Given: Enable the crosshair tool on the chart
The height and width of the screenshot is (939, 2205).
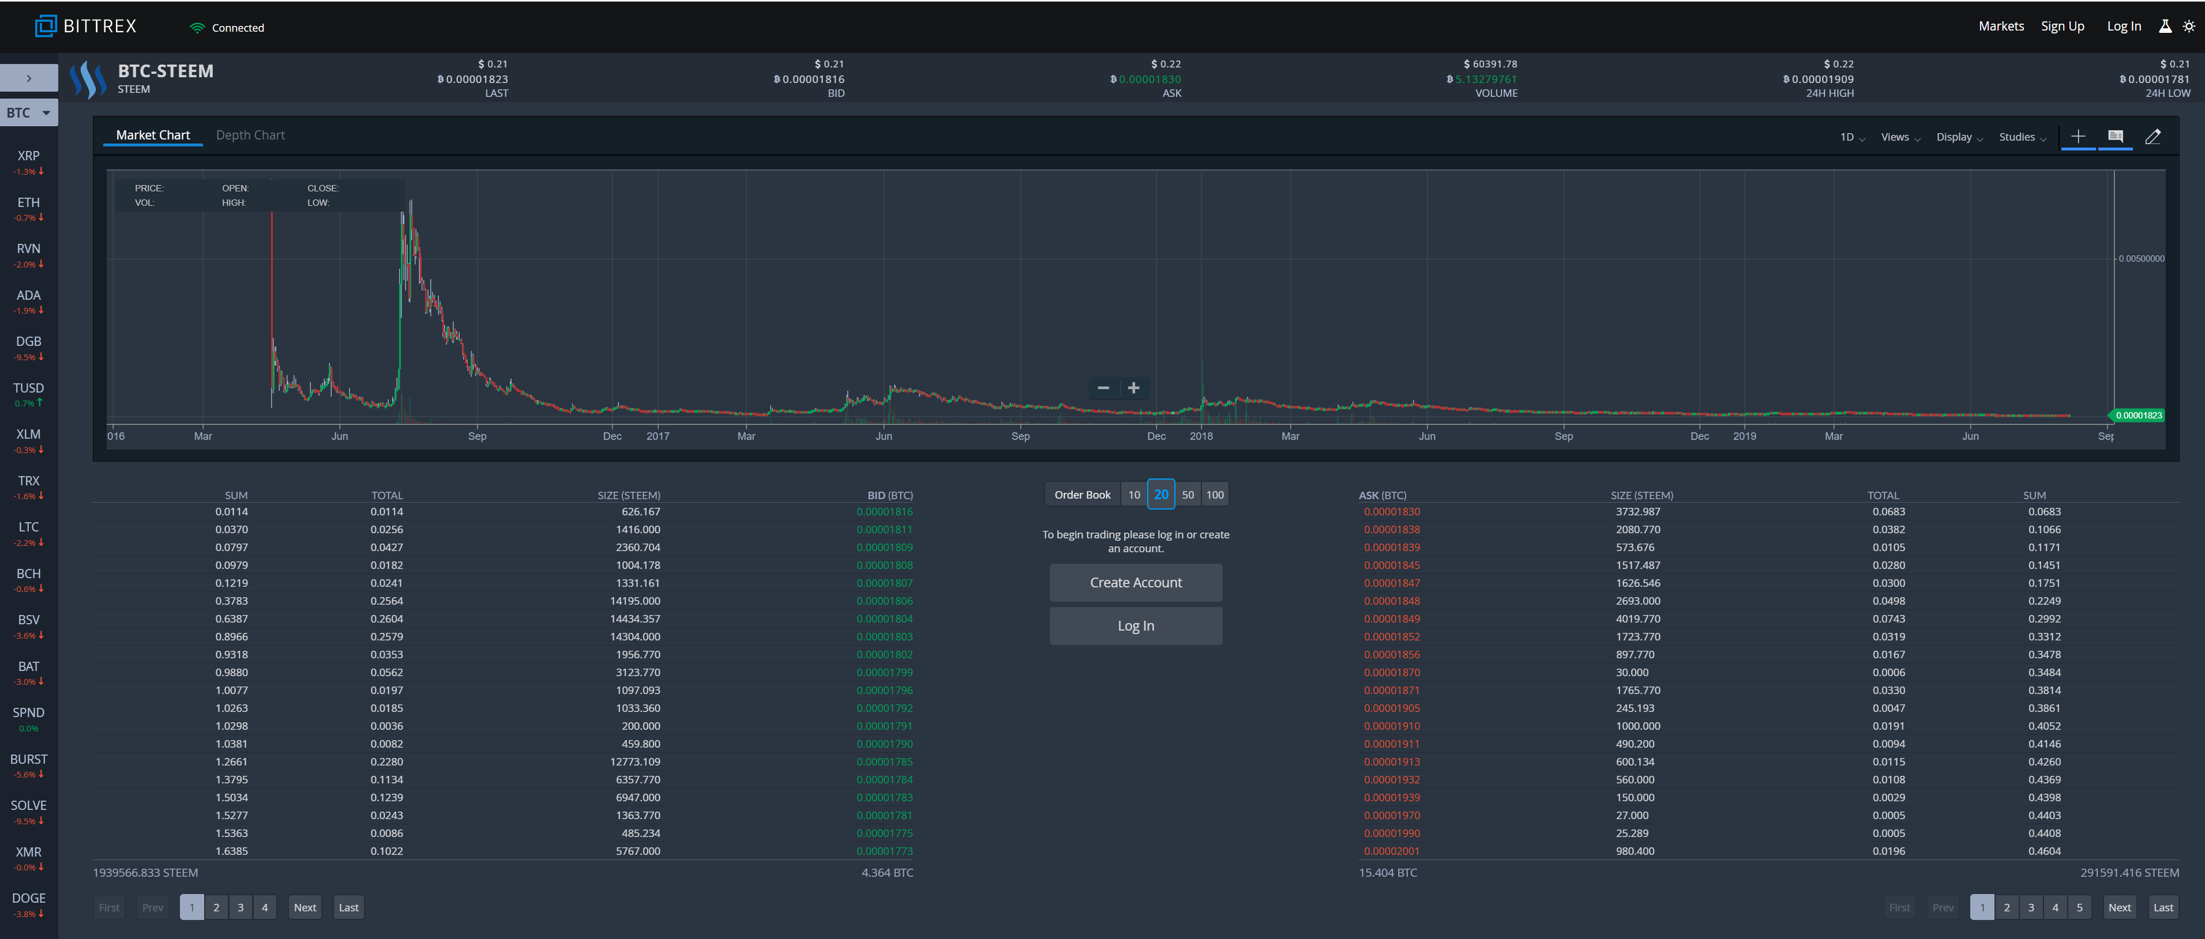Looking at the screenshot, I should point(2078,137).
